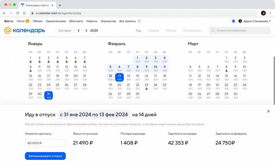Expand Дарья Спесивцева account dropdown
The image size is (275, 165).
click(270, 21)
